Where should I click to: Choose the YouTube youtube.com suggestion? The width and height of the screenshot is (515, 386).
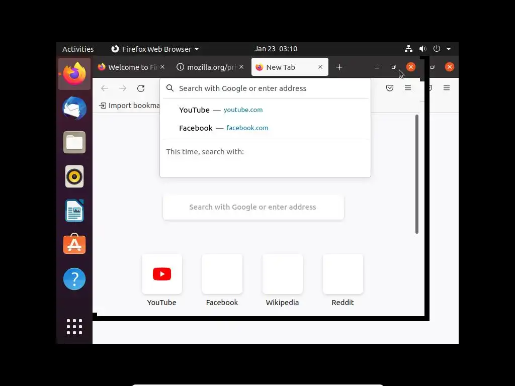tap(266, 110)
